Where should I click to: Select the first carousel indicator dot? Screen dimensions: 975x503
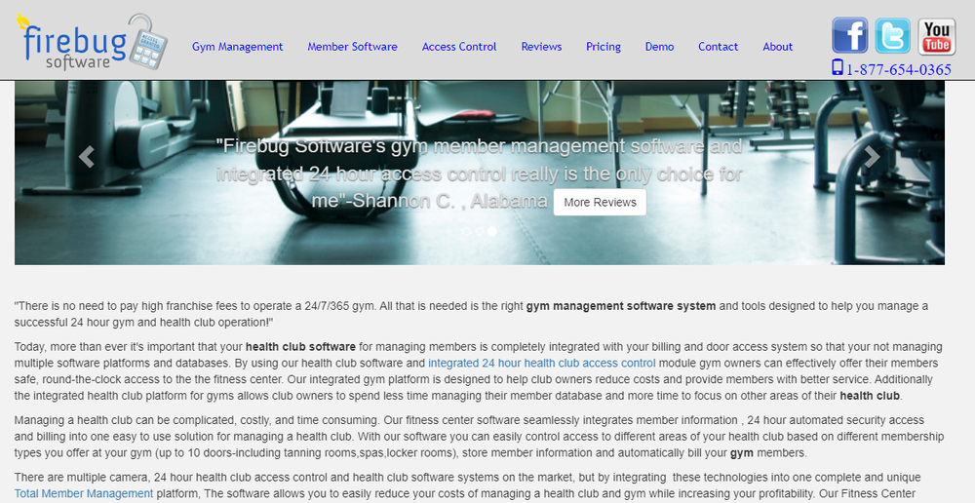(x=467, y=231)
